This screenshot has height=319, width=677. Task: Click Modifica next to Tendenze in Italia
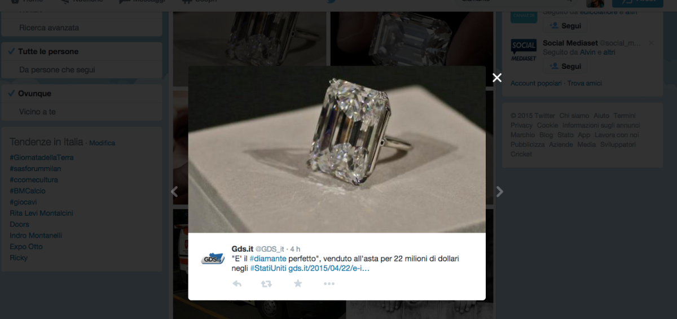pos(102,143)
